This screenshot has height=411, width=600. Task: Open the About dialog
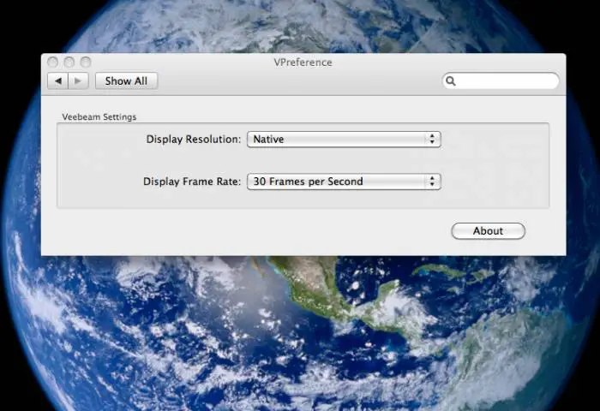[x=488, y=231]
